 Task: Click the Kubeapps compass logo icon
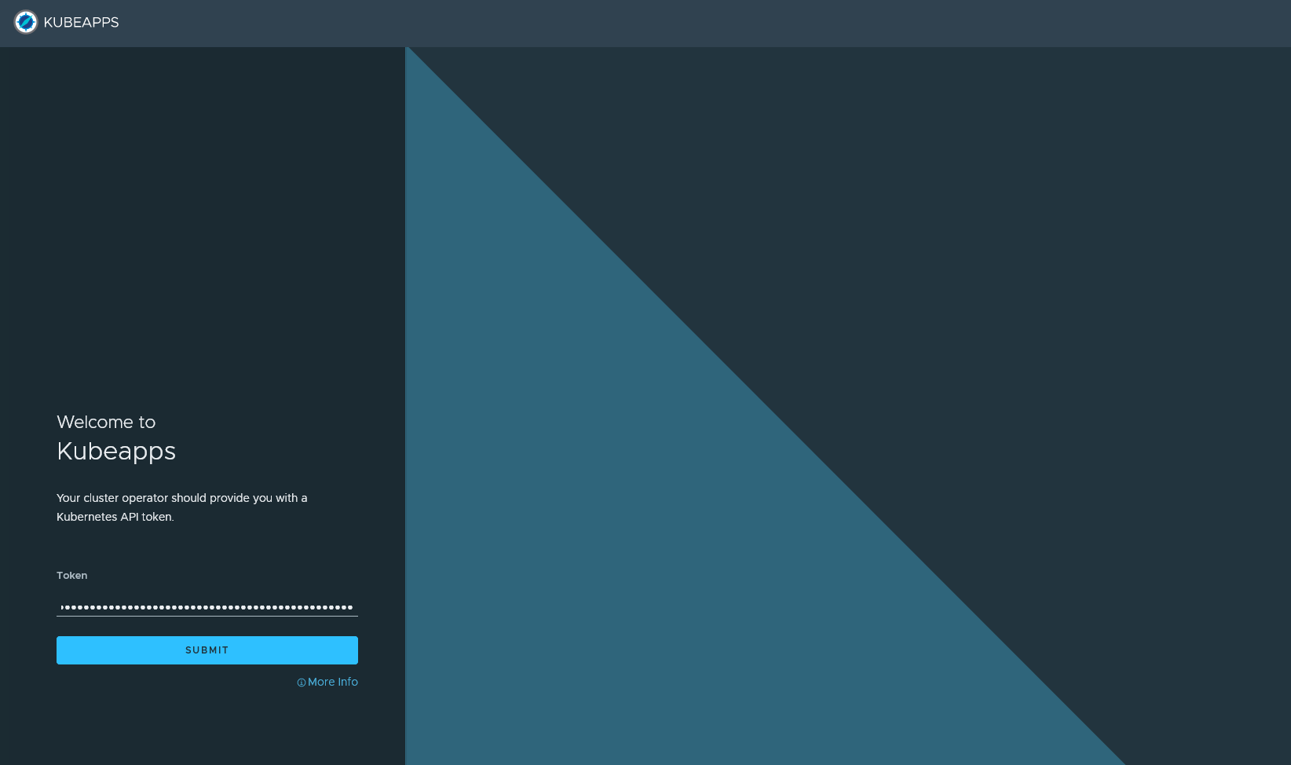pyautogui.click(x=26, y=22)
